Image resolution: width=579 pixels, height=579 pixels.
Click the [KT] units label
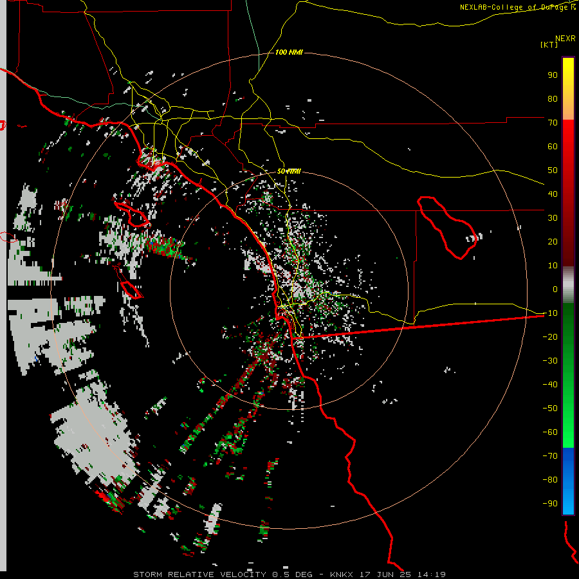[549, 44]
